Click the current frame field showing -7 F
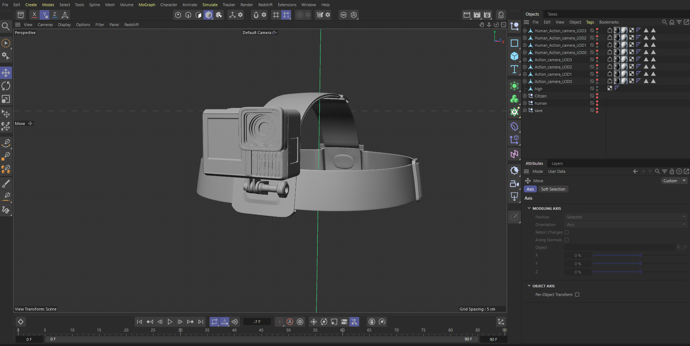The width and height of the screenshot is (690, 346). click(x=257, y=322)
